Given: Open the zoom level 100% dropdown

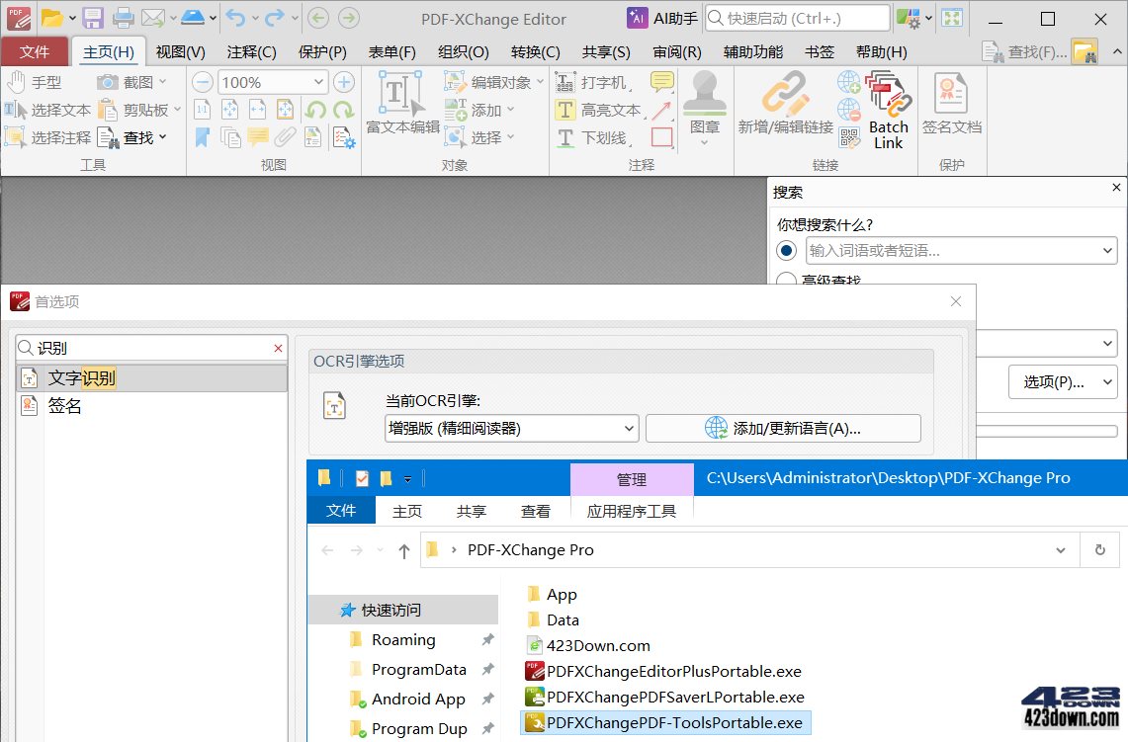Looking at the screenshot, I should [x=318, y=83].
